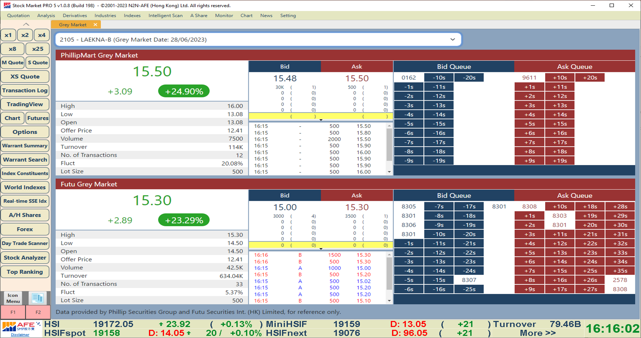Open M Quote view

click(13, 63)
